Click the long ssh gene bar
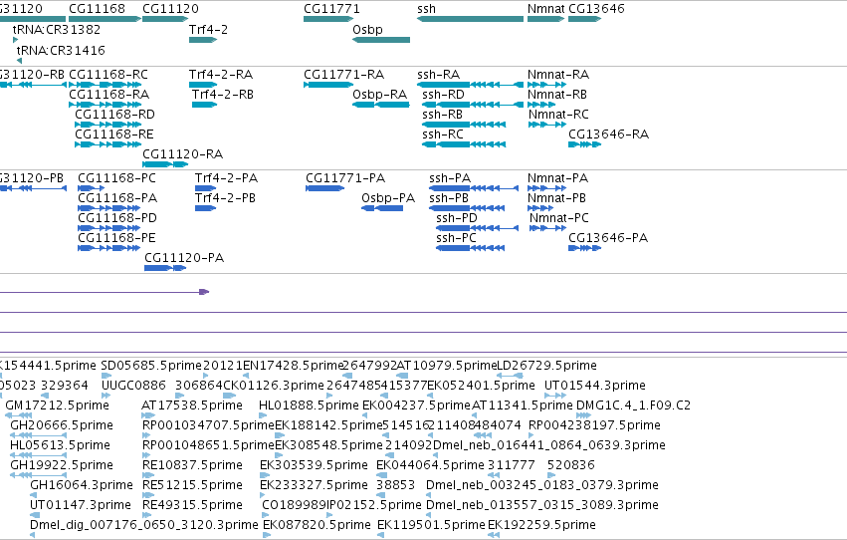 [x=470, y=19]
